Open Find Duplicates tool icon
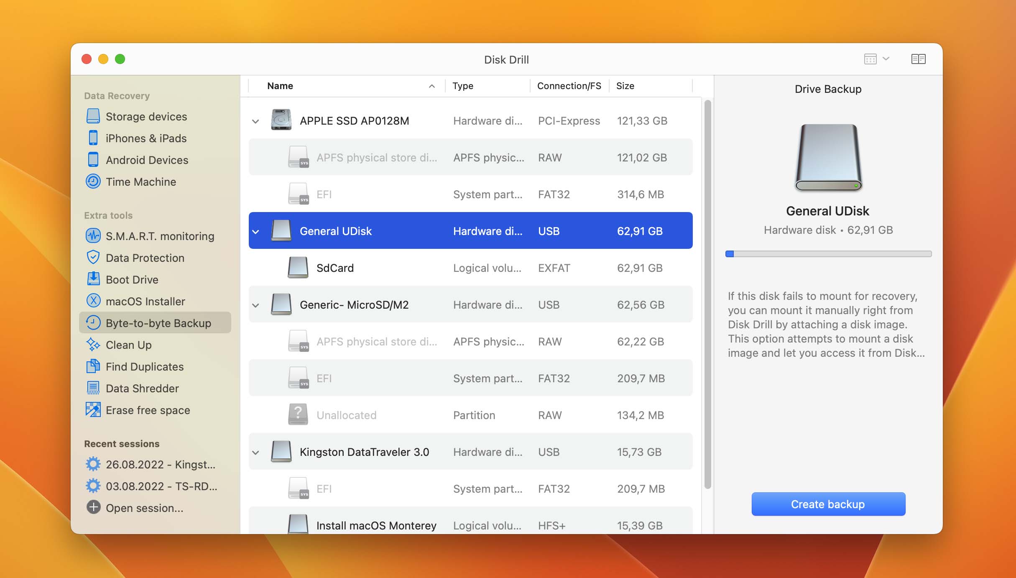 pos(93,366)
